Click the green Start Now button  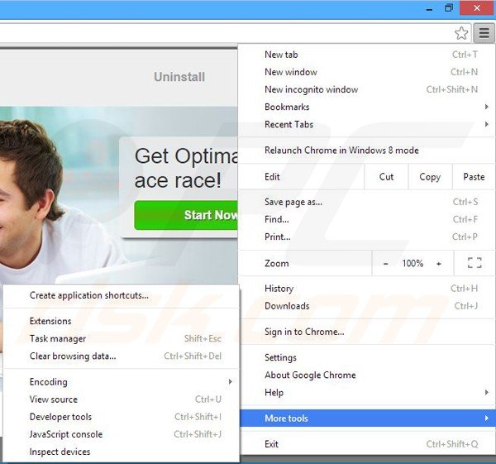click(186, 215)
